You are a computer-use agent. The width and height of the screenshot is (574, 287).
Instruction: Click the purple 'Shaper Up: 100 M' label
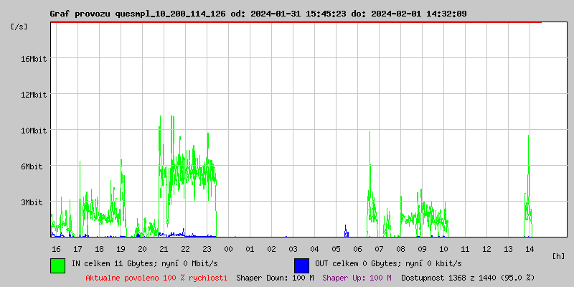click(x=357, y=278)
